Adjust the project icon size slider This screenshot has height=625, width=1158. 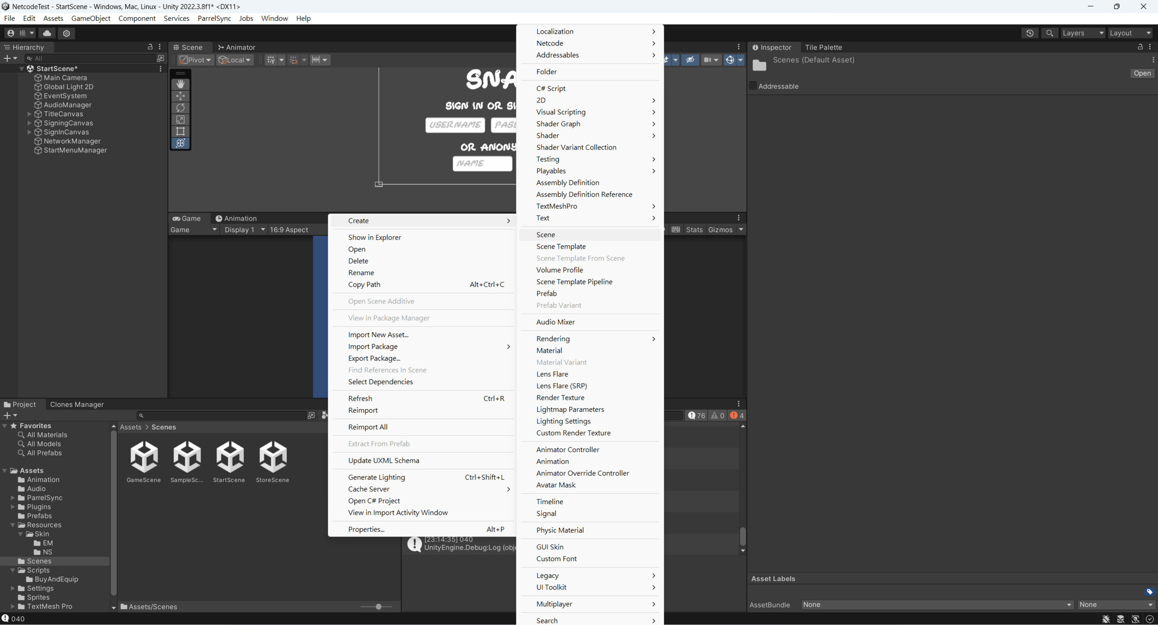pos(378,606)
